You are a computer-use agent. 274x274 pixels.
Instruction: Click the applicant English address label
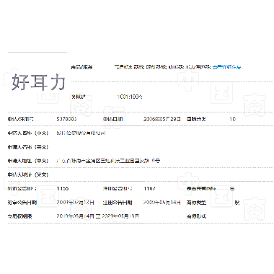pos(28,174)
